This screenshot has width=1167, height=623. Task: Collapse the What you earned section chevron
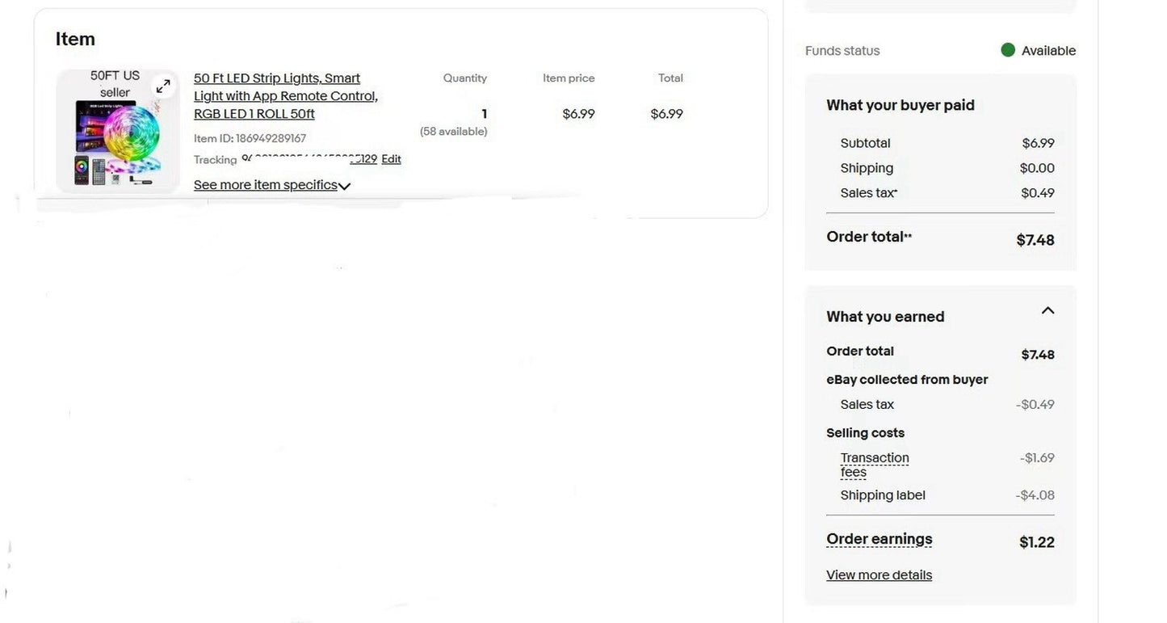click(x=1047, y=311)
